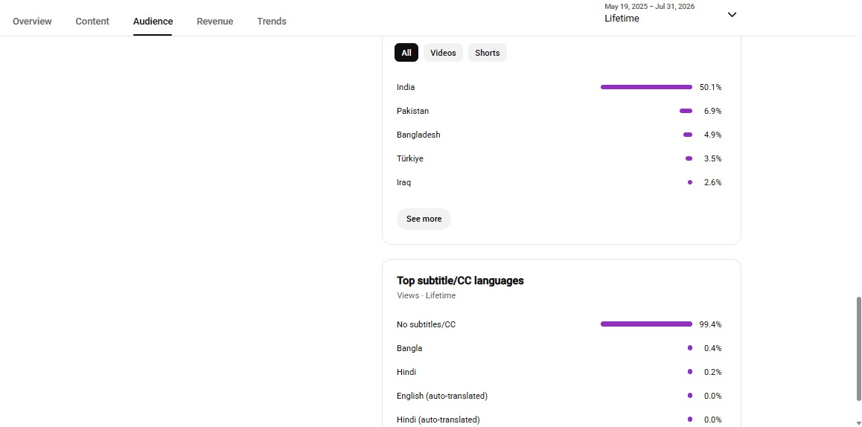
Task: Go to the Revenue tab
Action: point(215,22)
